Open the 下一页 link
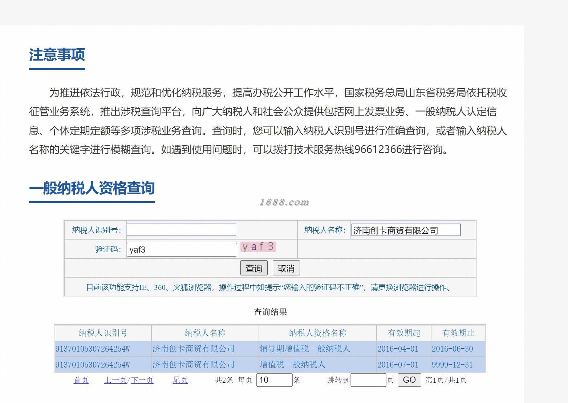The width and height of the screenshot is (568, 403). pos(142,380)
